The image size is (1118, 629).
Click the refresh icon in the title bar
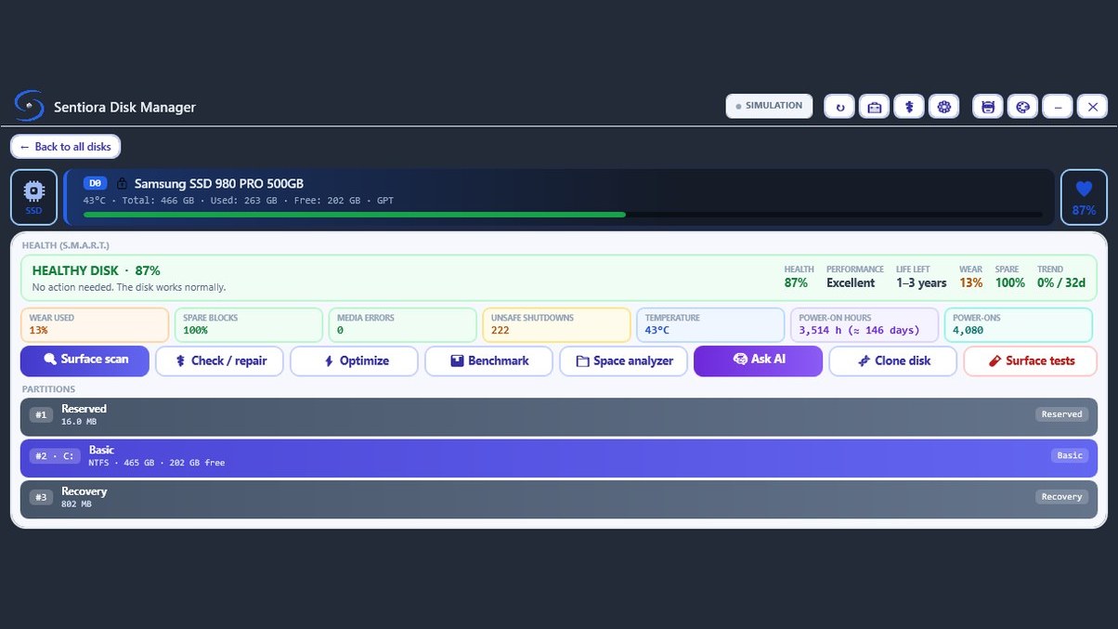tap(840, 107)
